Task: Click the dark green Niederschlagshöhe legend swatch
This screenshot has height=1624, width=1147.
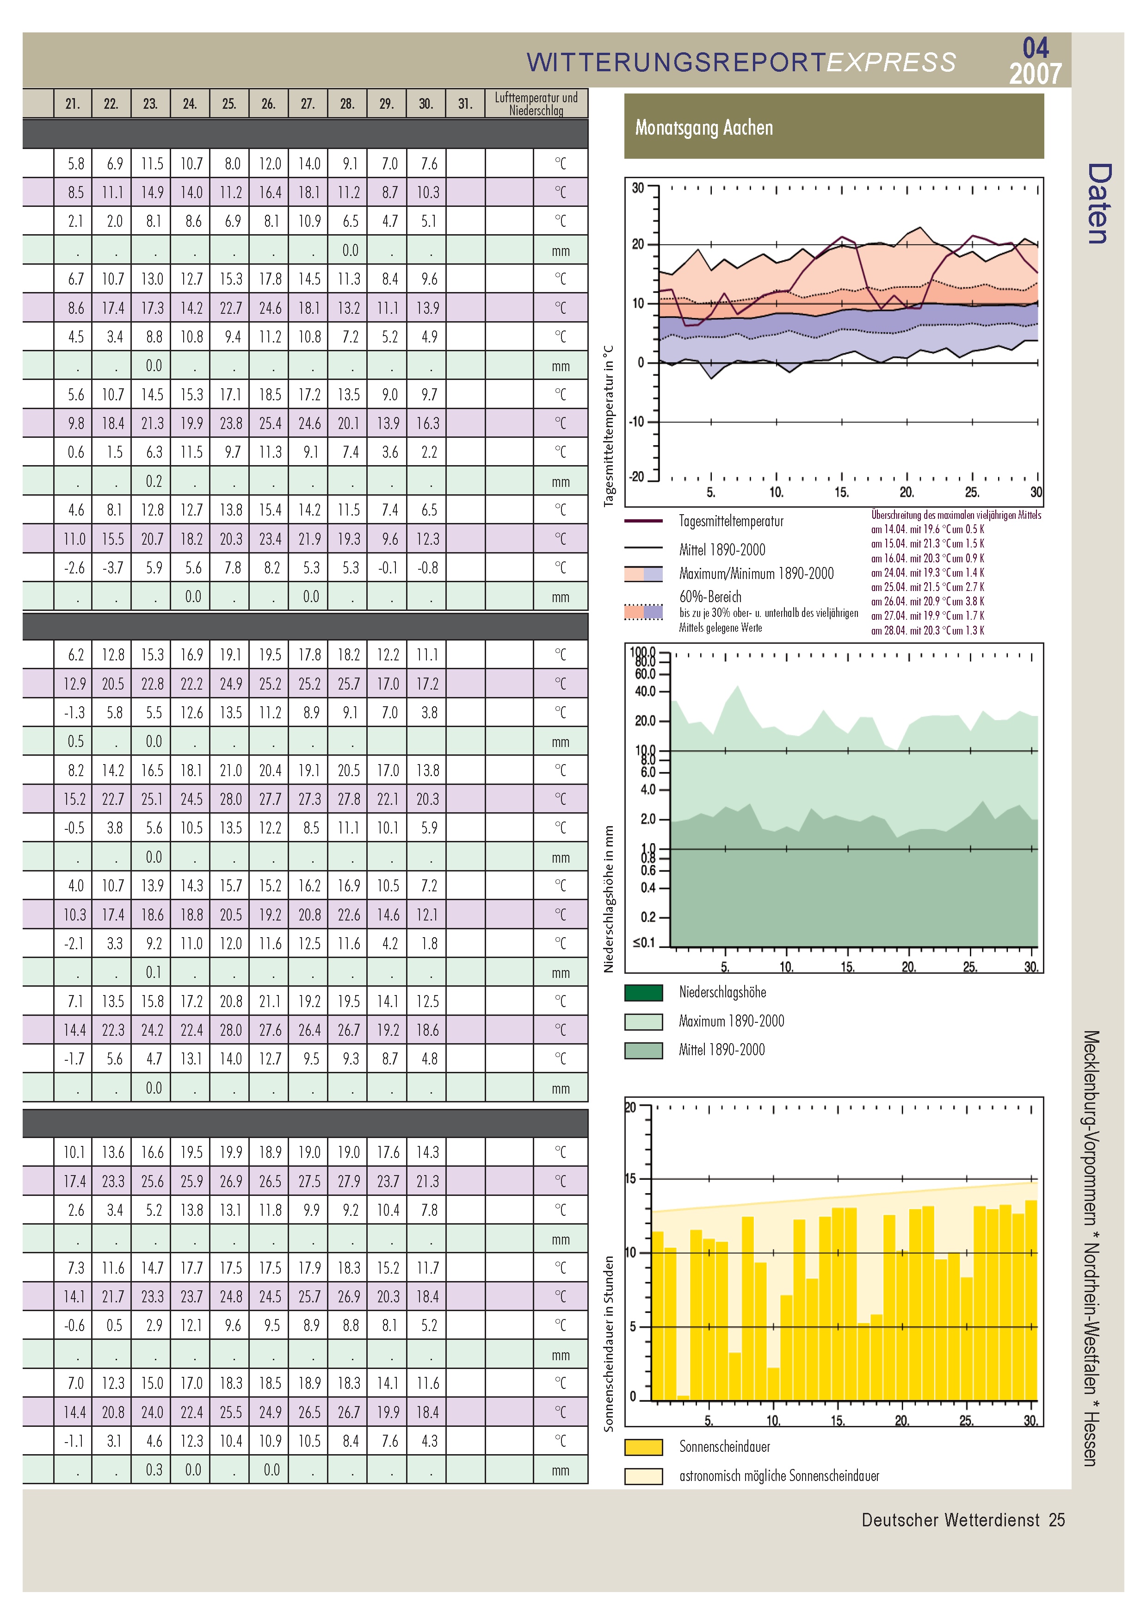Action: (x=643, y=992)
